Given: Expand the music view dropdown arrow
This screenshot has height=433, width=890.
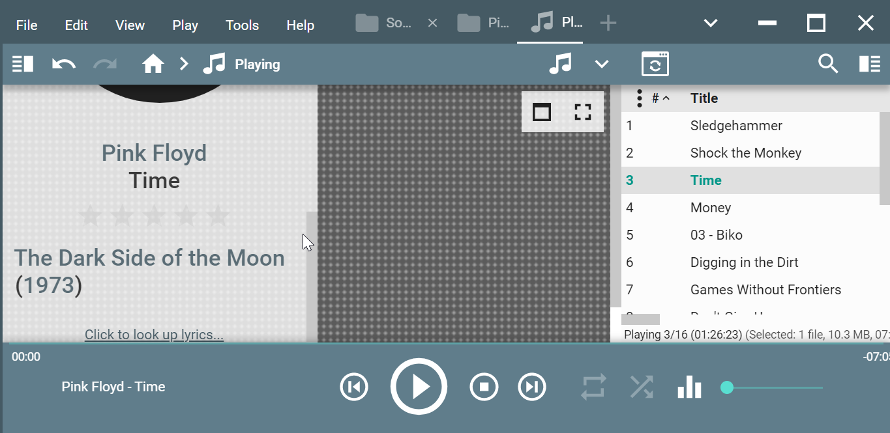Looking at the screenshot, I should click(x=601, y=64).
